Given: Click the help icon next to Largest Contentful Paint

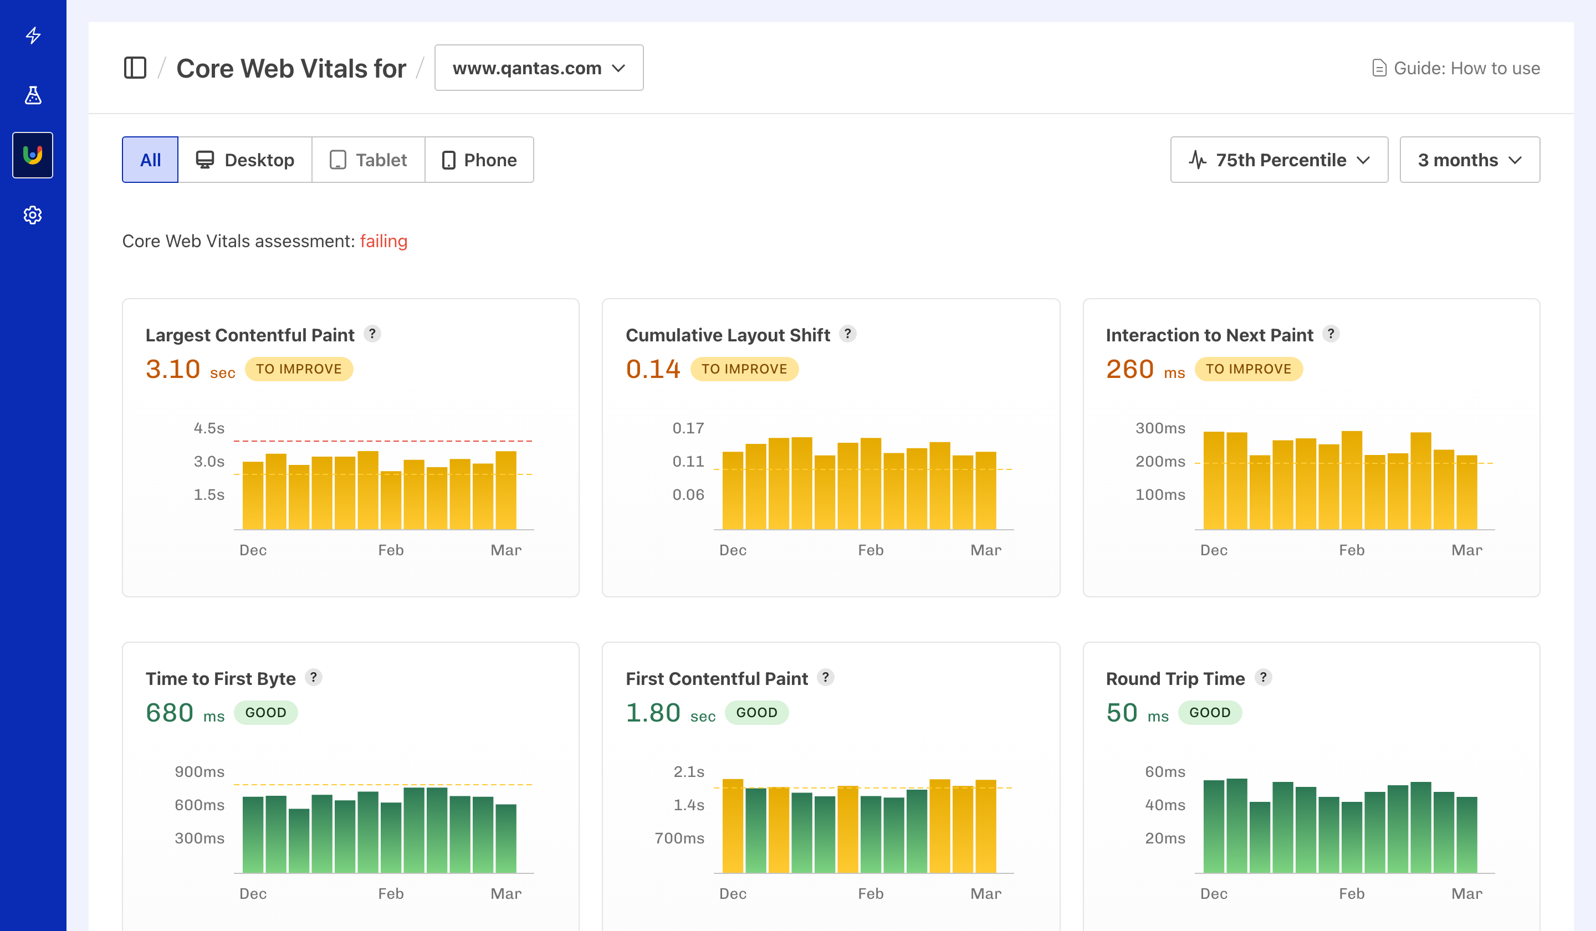Looking at the screenshot, I should tap(373, 334).
